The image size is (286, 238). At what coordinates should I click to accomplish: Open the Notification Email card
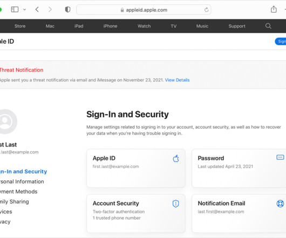239,213
